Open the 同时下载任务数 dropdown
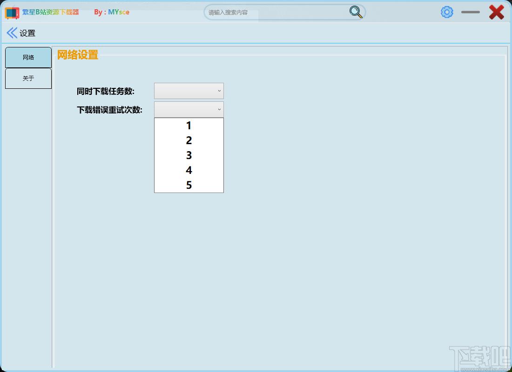The width and height of the screenshot is (512, 372). 189,91
